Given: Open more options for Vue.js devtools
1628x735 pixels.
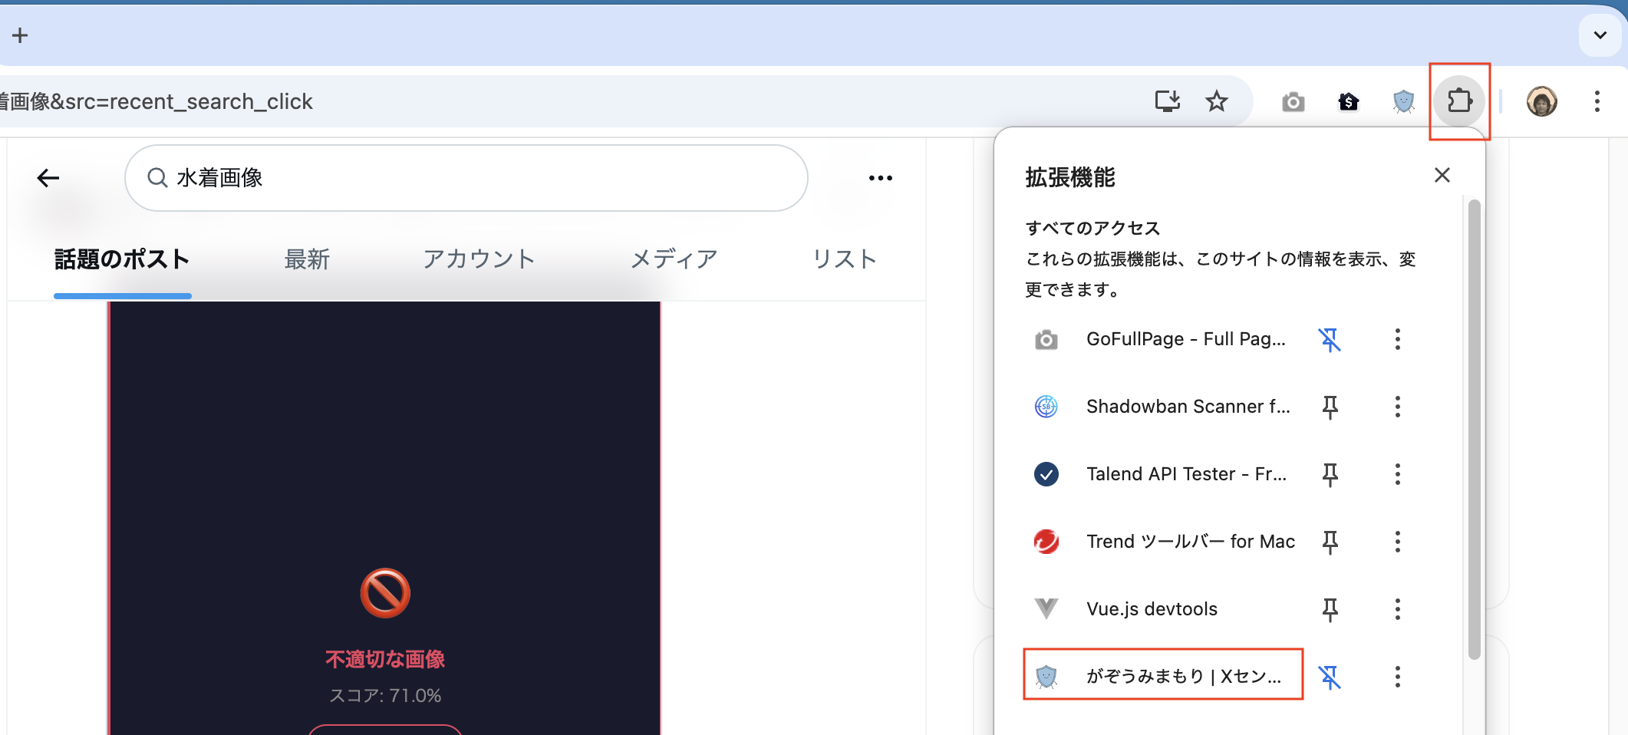Looking at the screenshot, I should (x=1398, y=609).
